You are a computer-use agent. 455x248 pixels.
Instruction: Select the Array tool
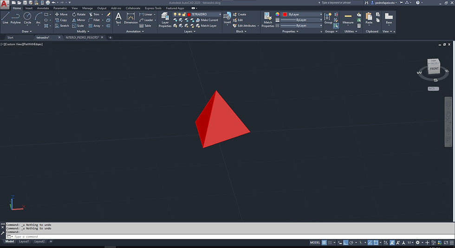pos(94,26)
